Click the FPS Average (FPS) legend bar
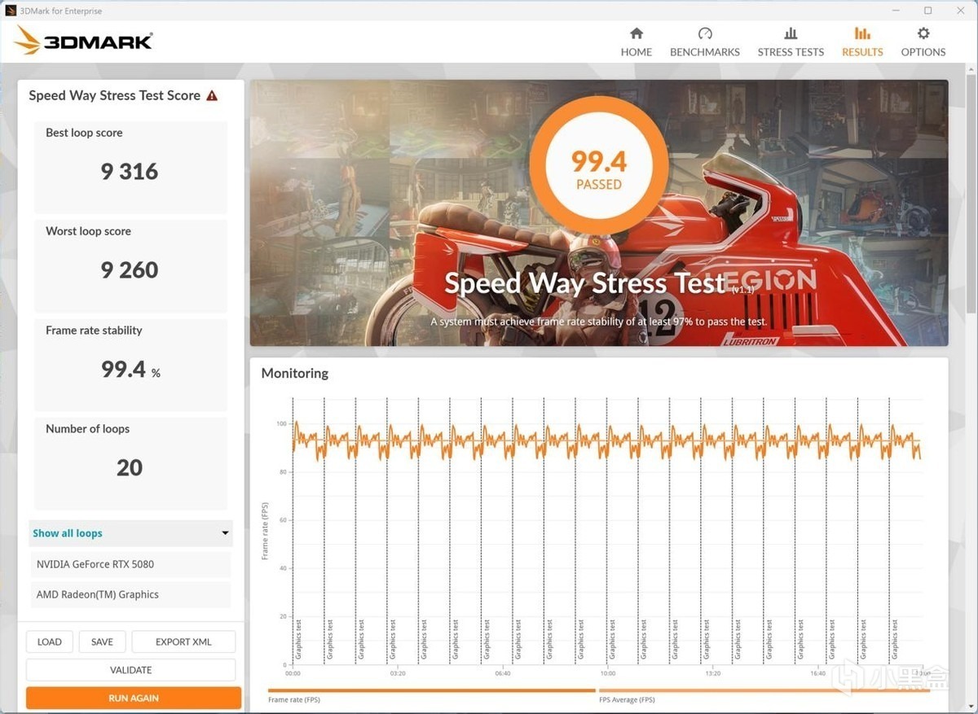This screenshot has height=714, width=978. point(764,691)
